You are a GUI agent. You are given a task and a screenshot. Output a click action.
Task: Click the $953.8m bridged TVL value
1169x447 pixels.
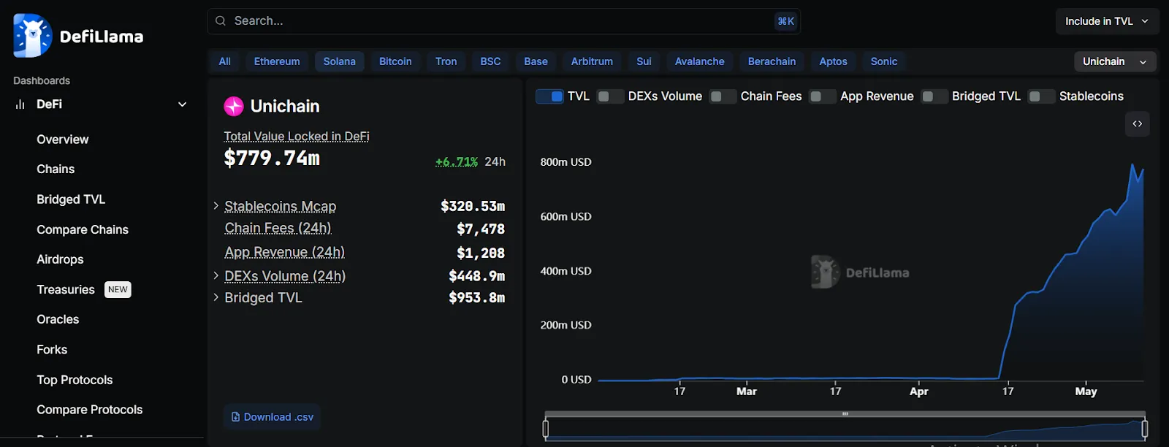click(x=477, y=298)
